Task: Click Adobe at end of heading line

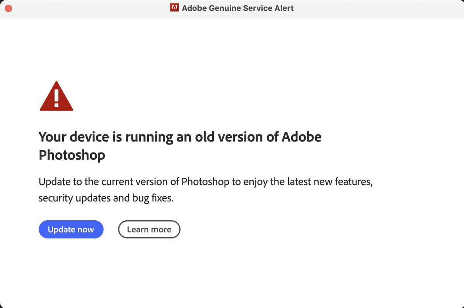Action: (x=302, y=137)
